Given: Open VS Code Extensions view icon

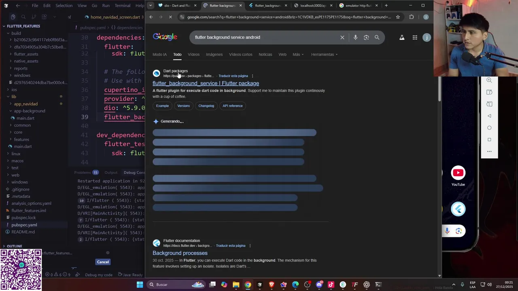Looking at the screenshot, I should [x=44, y=17].
